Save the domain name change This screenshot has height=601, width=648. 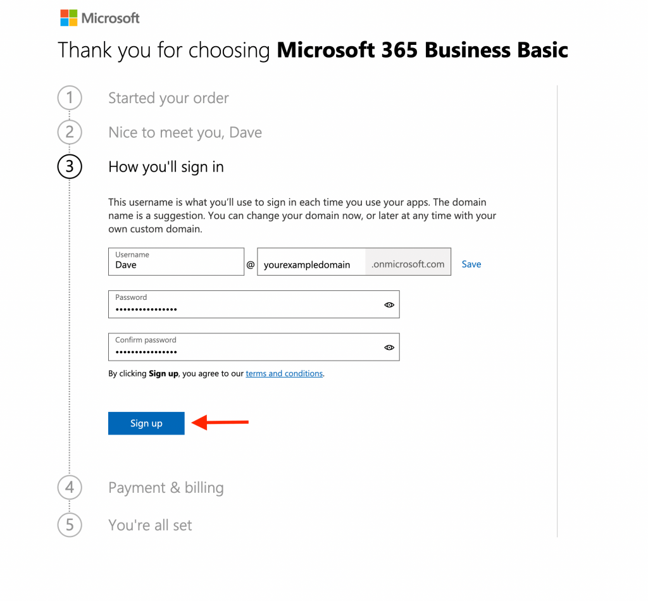471,264
